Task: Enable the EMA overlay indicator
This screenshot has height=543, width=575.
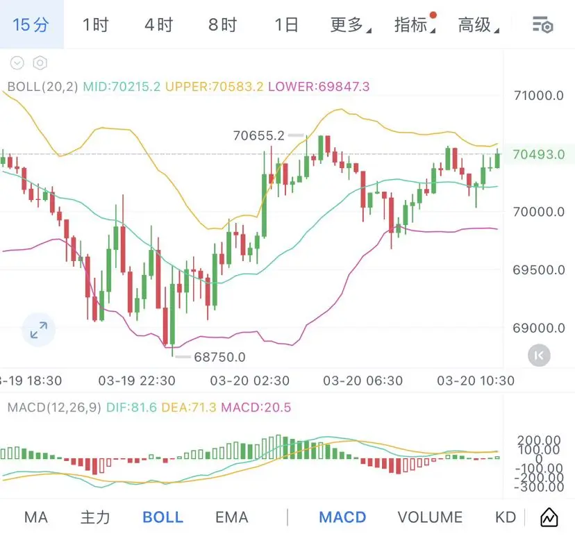Action: (231, 517)
